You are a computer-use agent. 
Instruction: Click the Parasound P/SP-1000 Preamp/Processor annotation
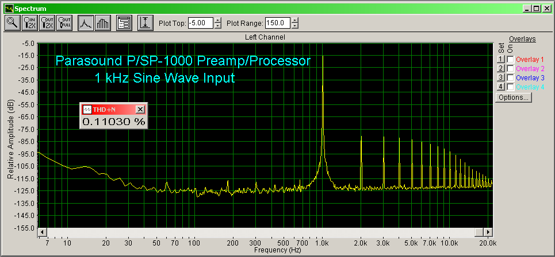[x=183, y=61]
